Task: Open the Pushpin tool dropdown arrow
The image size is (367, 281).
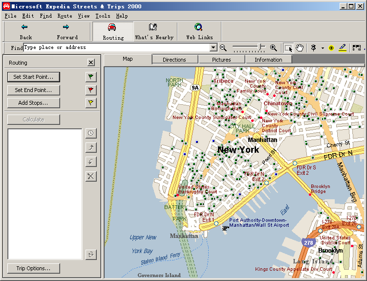Action: coord(323,48)
